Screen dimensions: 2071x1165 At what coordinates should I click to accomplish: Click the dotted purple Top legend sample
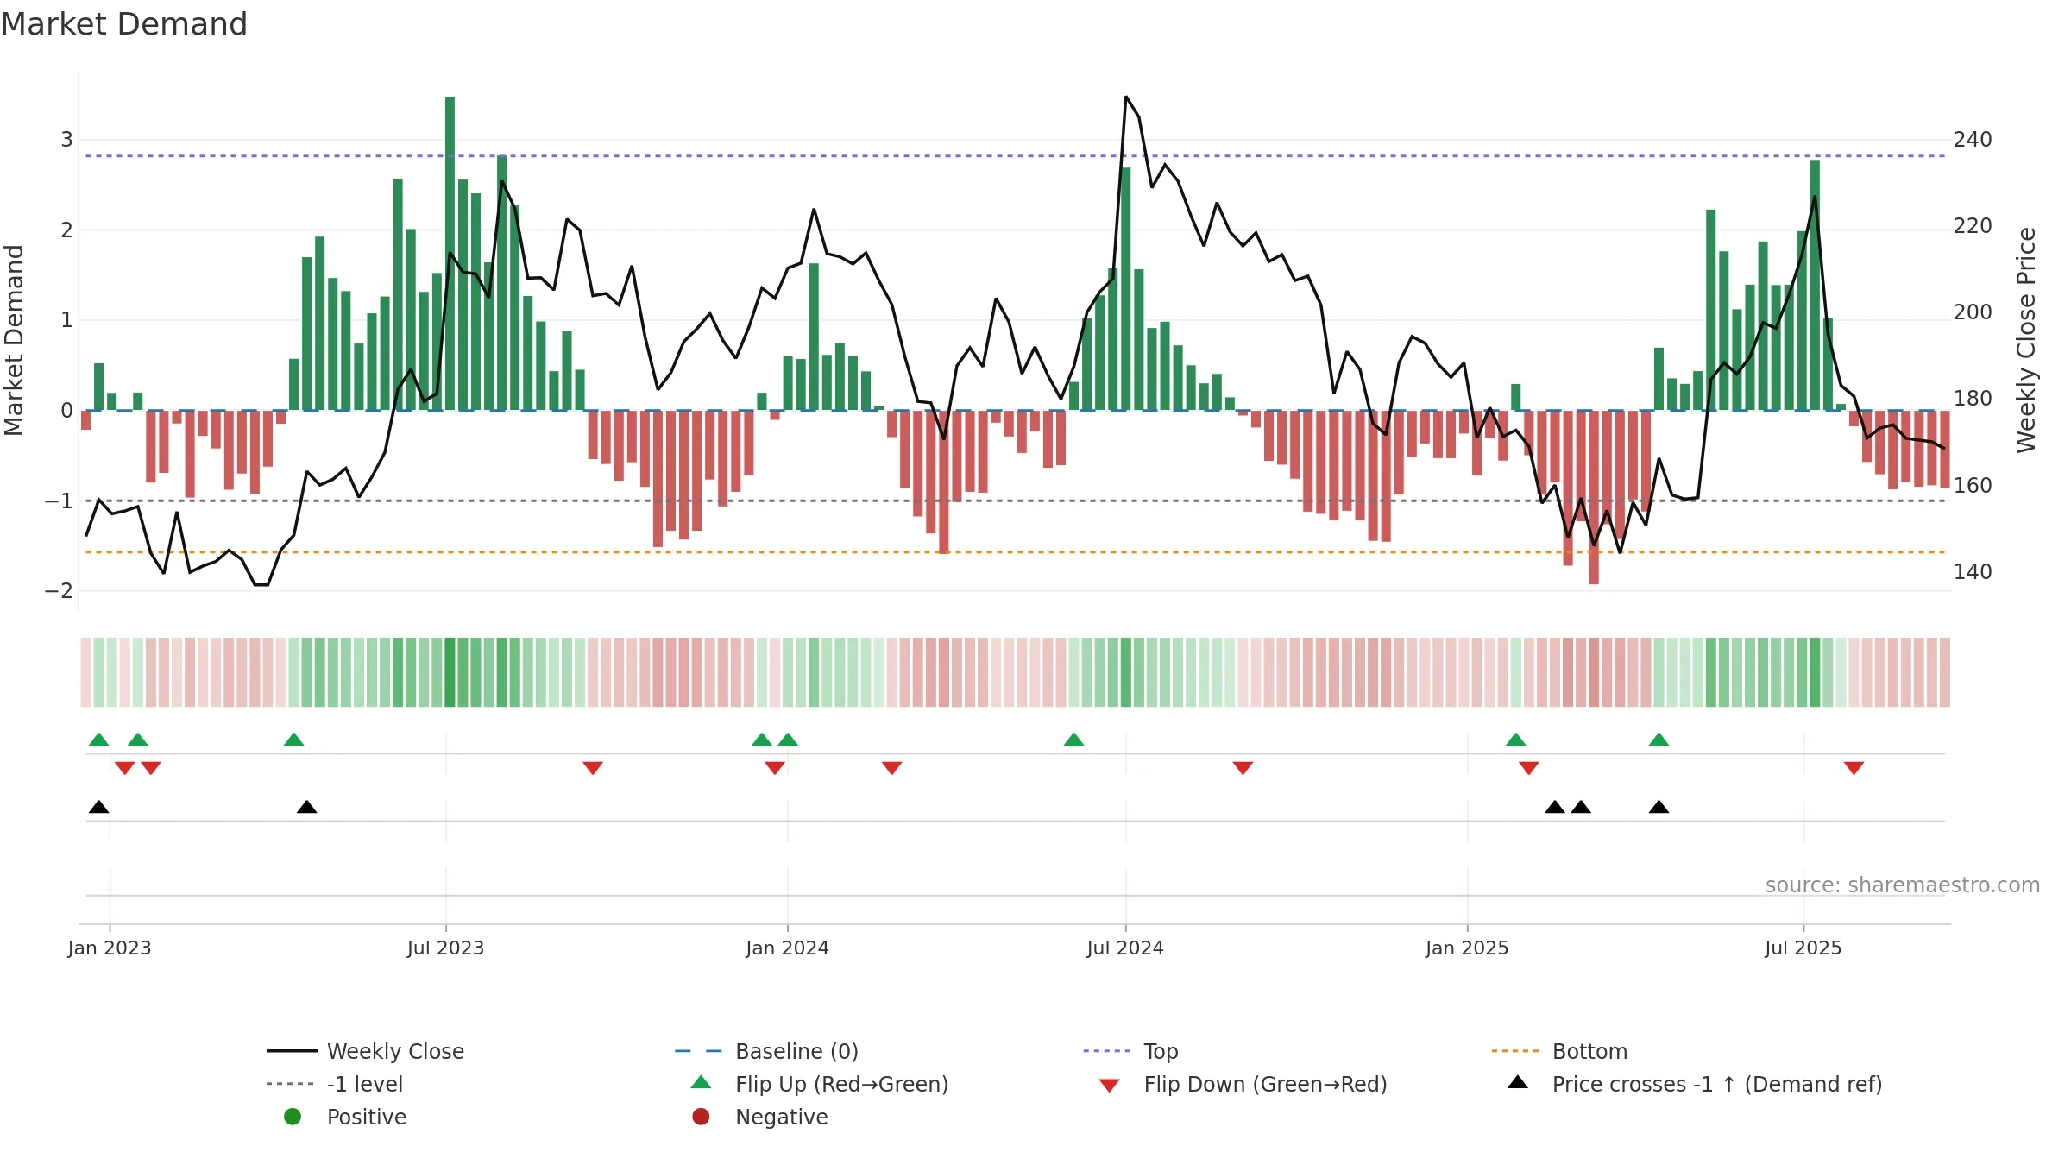coord(1107,1051)
